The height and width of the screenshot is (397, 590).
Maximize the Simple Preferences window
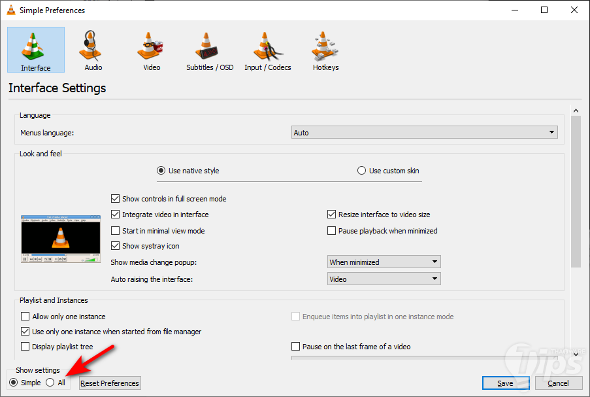tap(544, 10)
